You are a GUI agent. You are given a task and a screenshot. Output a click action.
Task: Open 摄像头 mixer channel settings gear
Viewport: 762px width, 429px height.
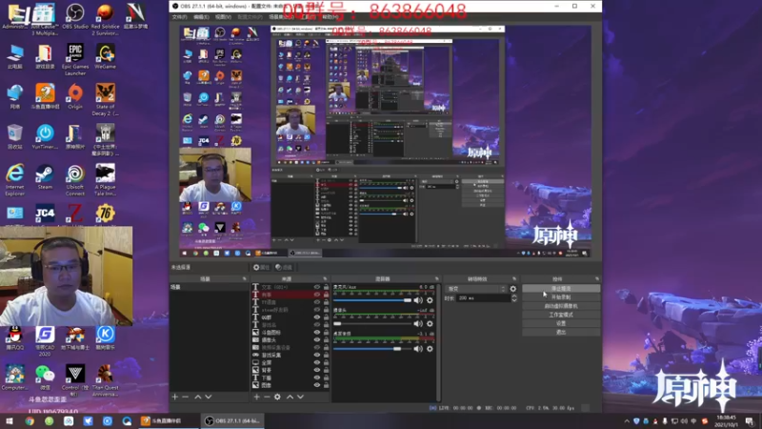[430, 323]
